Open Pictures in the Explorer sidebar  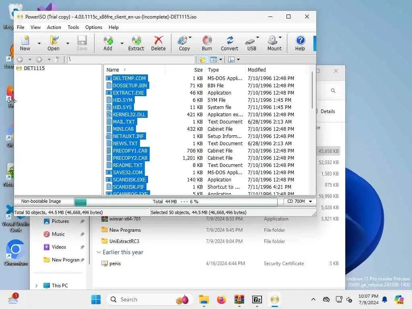pyautogui.click(x=60, y=221)
